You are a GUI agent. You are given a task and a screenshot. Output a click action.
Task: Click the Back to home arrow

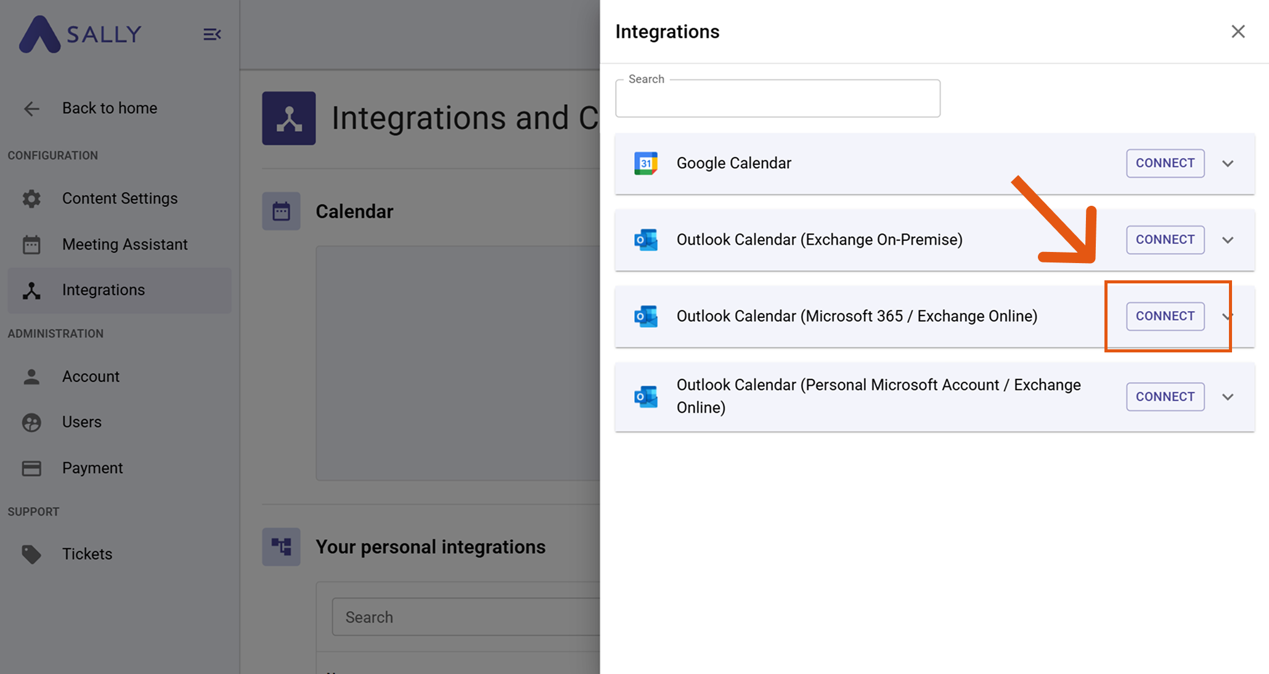[31, 109]
